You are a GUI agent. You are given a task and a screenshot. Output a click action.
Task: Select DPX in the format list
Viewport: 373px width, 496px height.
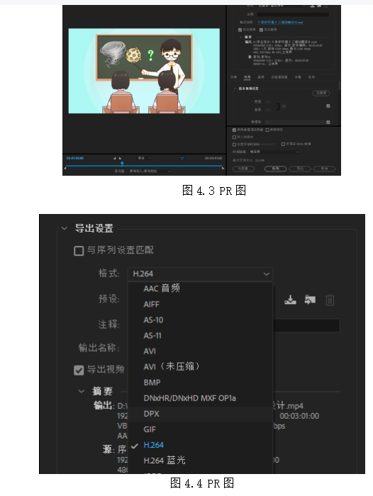coord(151,414)
